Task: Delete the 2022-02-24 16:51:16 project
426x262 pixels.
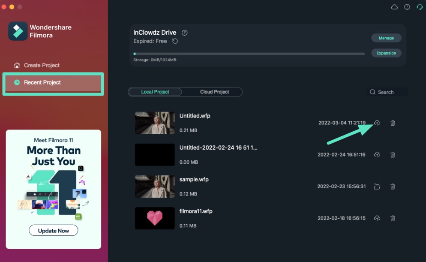Action: tap(393, 155)
